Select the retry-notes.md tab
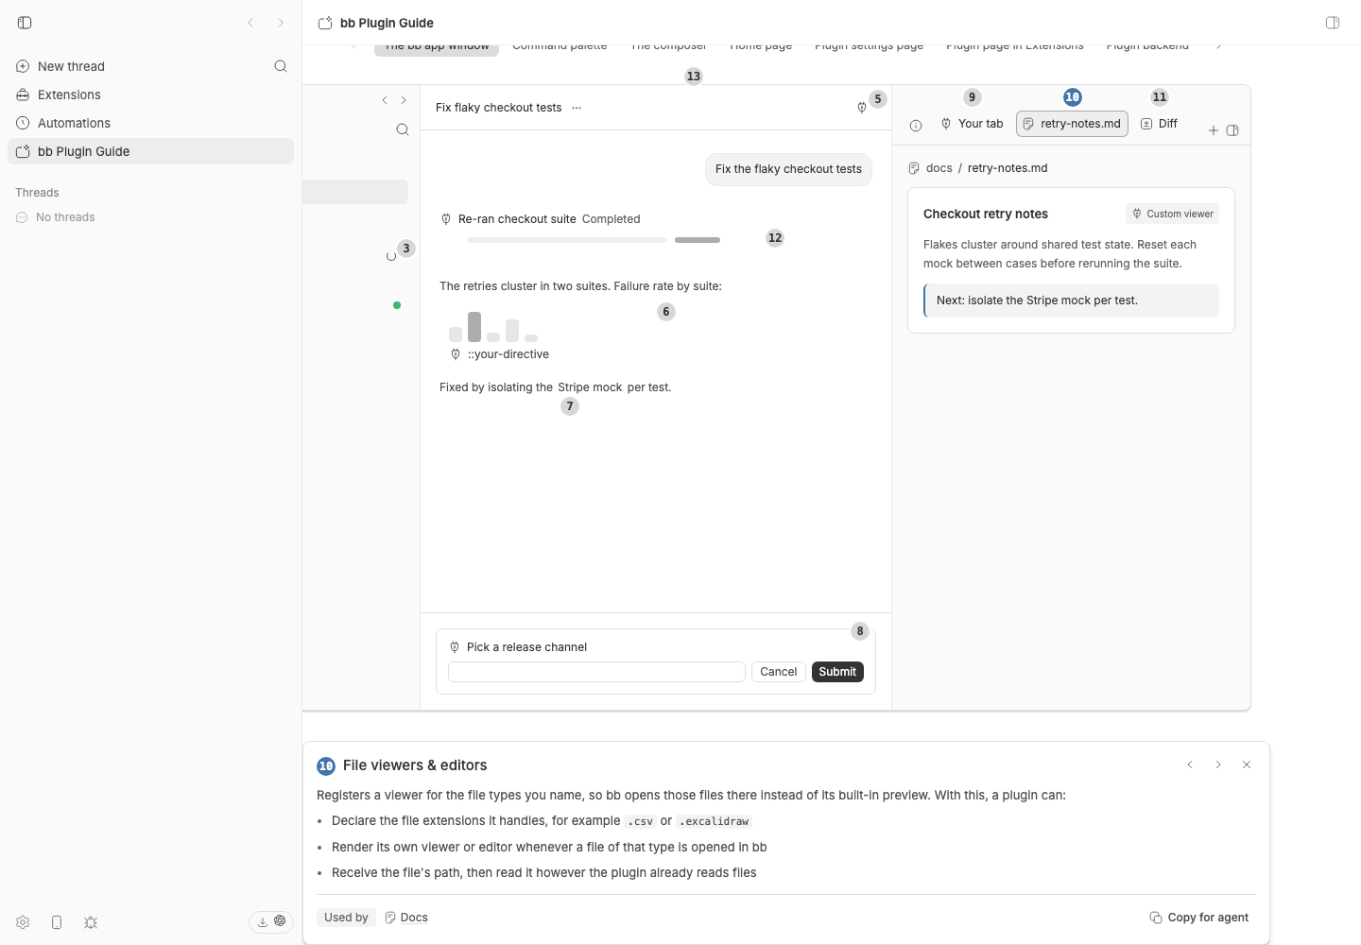This screenshot has width=1361, height=945. (x=1072, y=124)
